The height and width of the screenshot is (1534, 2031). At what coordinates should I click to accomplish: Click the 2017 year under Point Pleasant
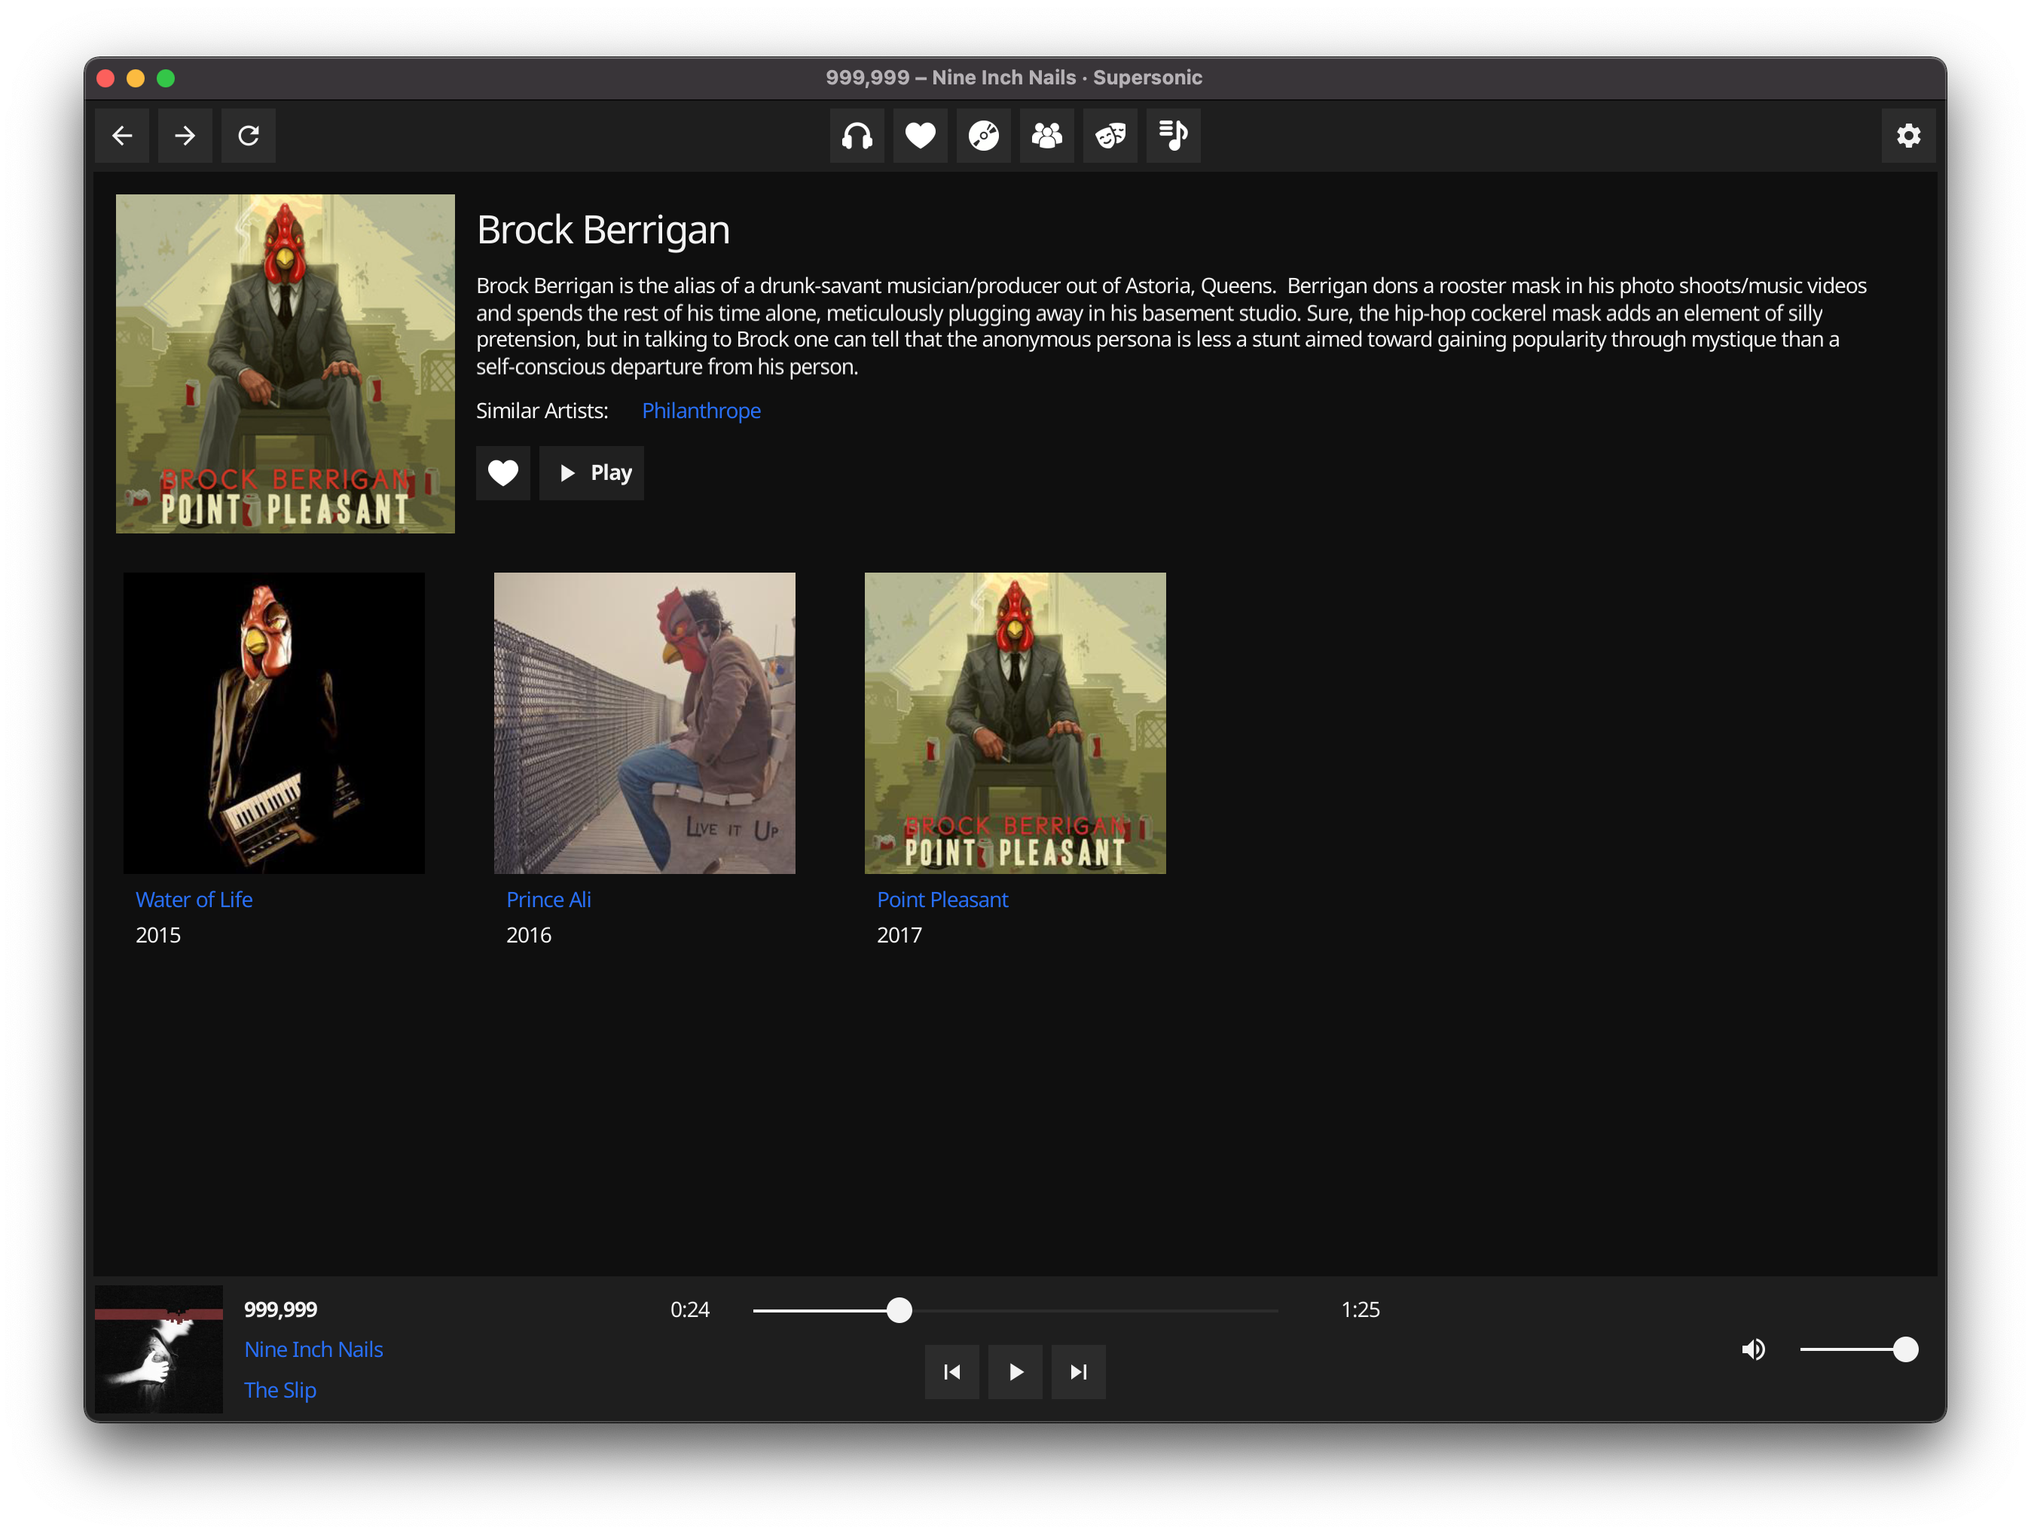[899, 935]
